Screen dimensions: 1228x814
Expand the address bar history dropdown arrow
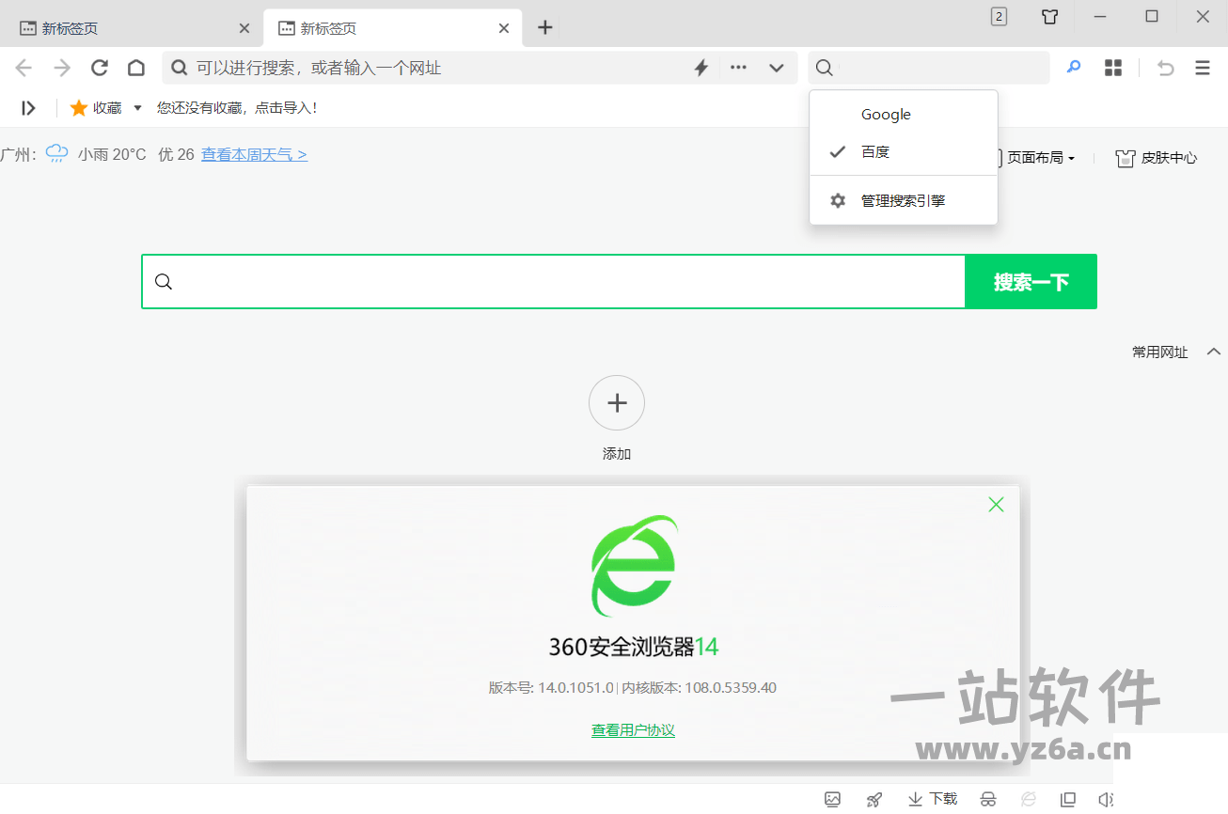777,68
